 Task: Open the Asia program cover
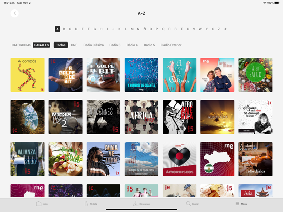click(x=255, y=190)
